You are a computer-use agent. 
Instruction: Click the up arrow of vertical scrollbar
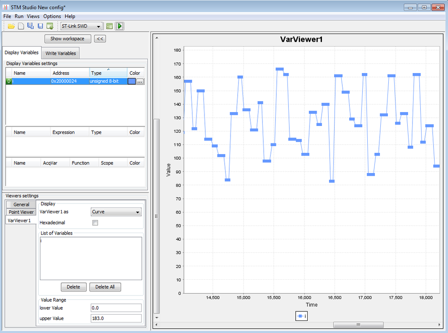coord(157,38)
